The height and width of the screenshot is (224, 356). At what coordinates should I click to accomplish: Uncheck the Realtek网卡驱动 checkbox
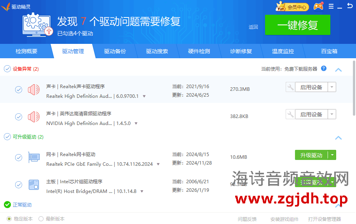coord(19,157)
